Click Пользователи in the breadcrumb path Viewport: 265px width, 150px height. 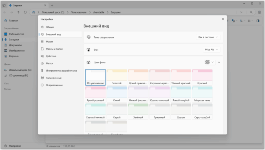click(78, 12)
